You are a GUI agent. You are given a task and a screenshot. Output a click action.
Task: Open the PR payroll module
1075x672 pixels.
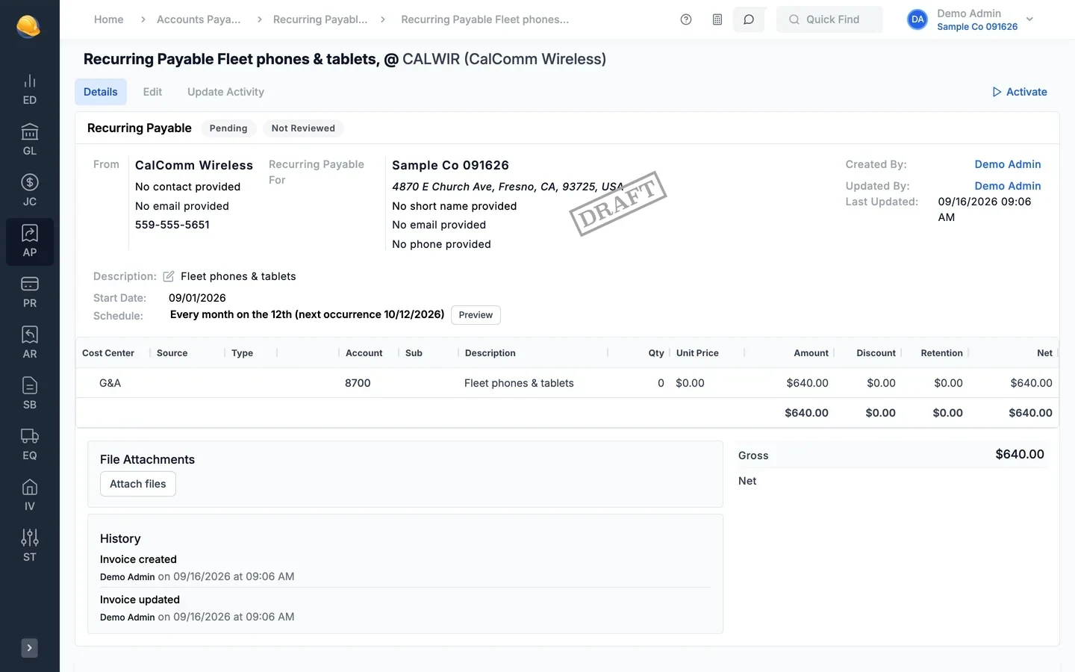pyautogui.click(x=30, y=293)
